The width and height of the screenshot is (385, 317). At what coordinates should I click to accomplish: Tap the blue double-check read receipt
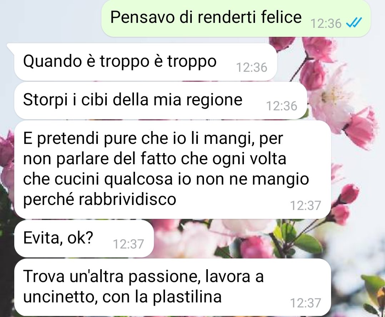354,23
